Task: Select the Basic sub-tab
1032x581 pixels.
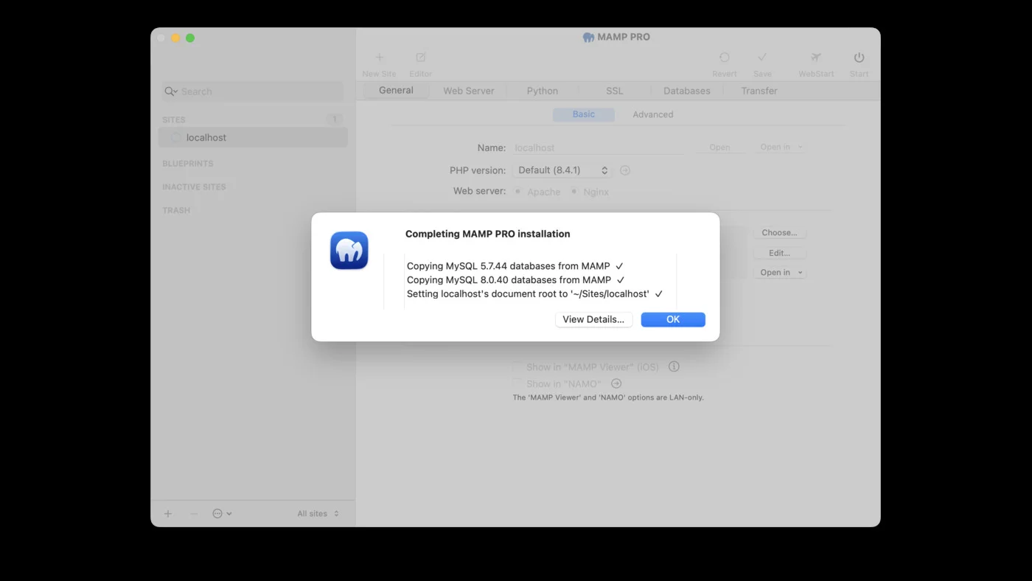Action: pos(584,114)
